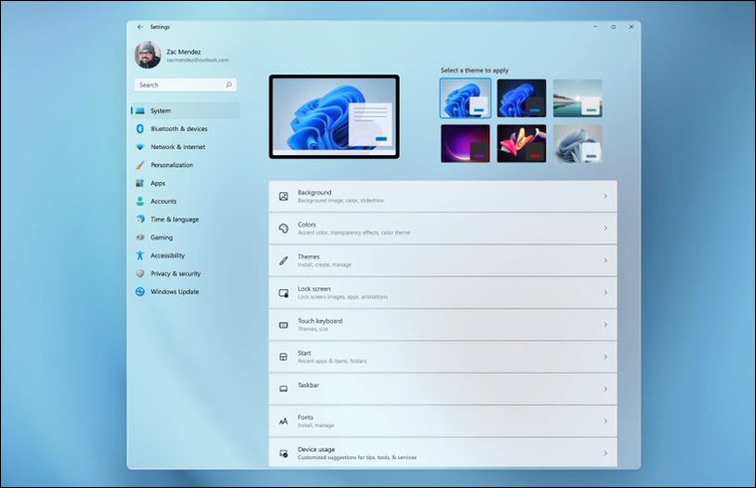
Task: Open the Lock screen settings row
Action: (x=443, y=292)
